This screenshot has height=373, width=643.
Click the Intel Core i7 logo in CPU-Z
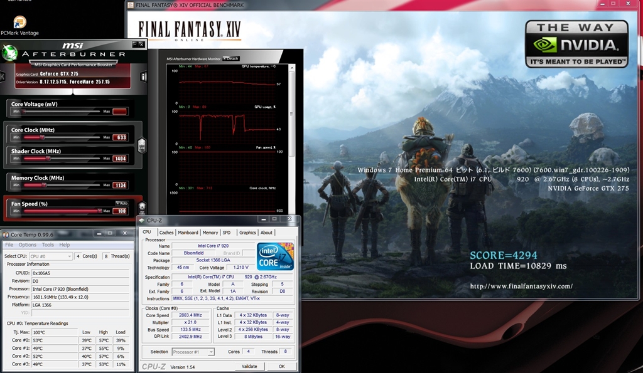pos(276,256)
